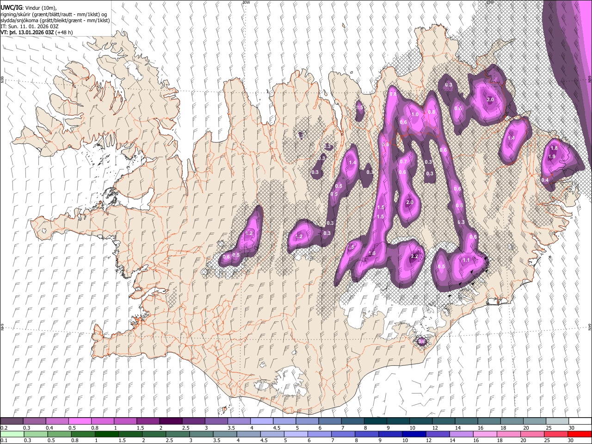Click the 0.7 snowfall value on the map

pyautogui.click(x=403, y=162)
